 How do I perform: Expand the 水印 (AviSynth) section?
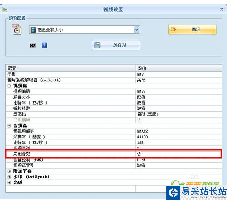(x=9, y=177)
